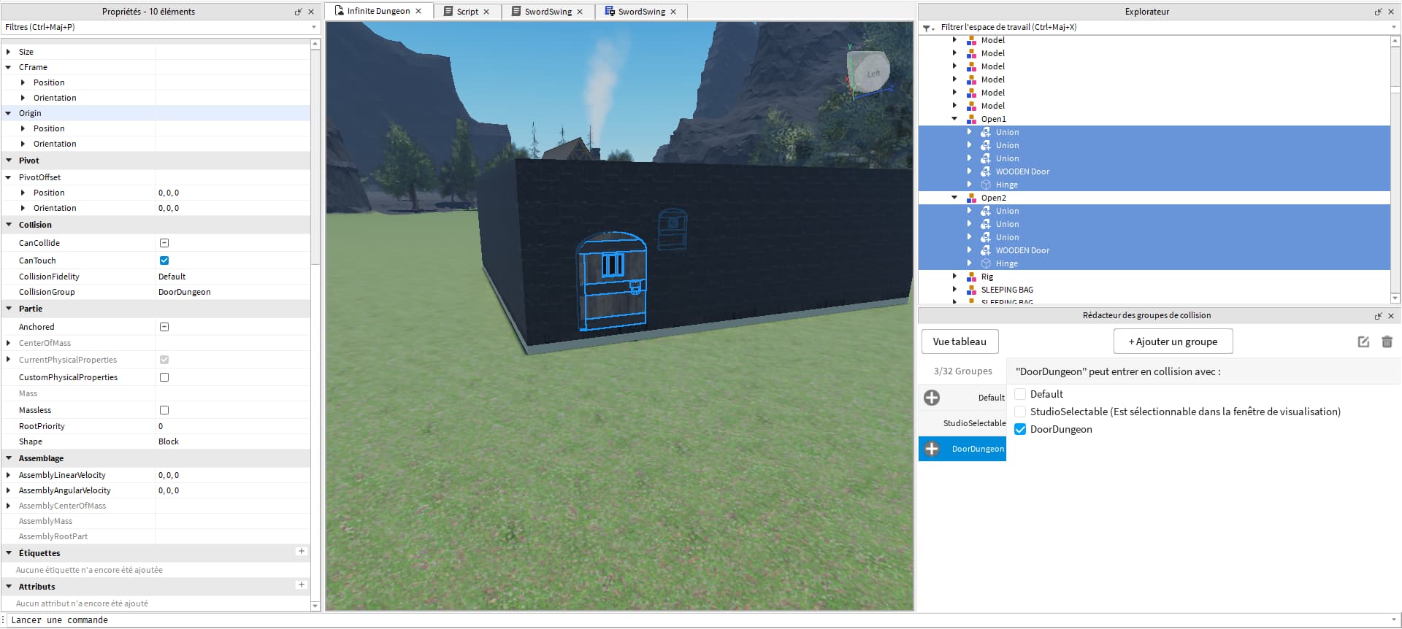
Task: Expand the Size property
Action: [8, 52]
